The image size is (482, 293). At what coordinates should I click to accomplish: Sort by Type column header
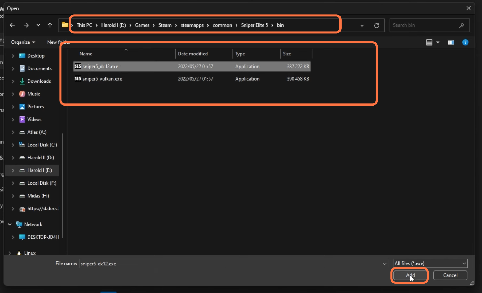pyautogui.click(x=240, y=54)
